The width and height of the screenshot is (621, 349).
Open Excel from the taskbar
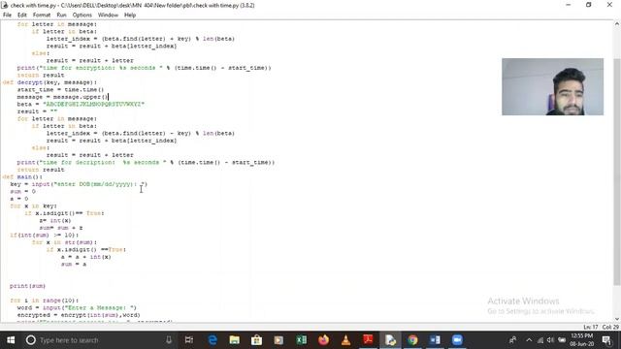tap(301, 340)
